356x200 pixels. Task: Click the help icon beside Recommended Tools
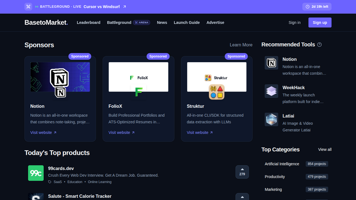(319, 45)
